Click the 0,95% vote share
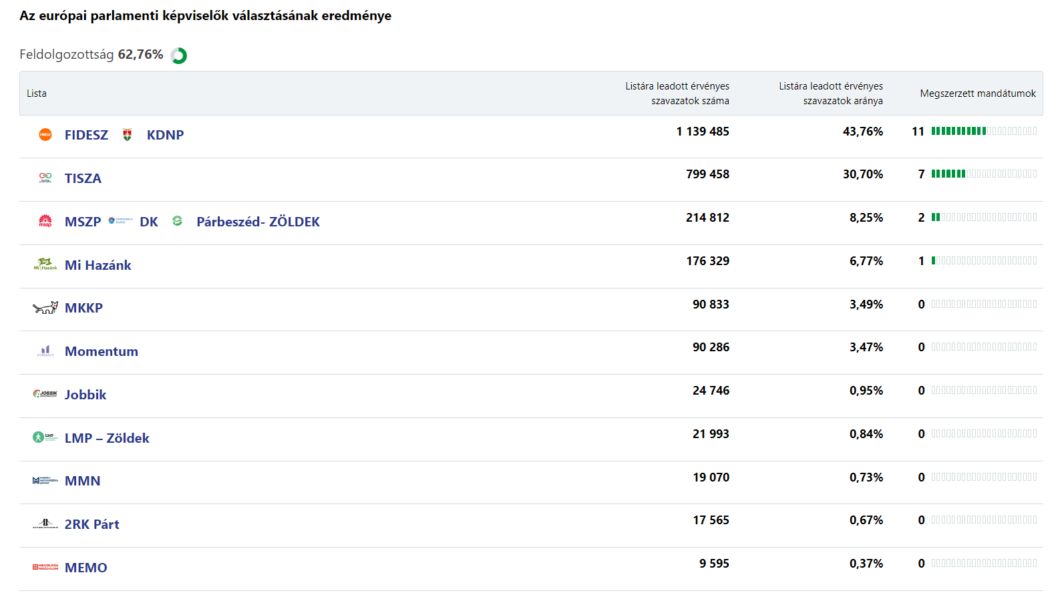This screenshot has height=593, width=1062. click(x=866, y=391)
